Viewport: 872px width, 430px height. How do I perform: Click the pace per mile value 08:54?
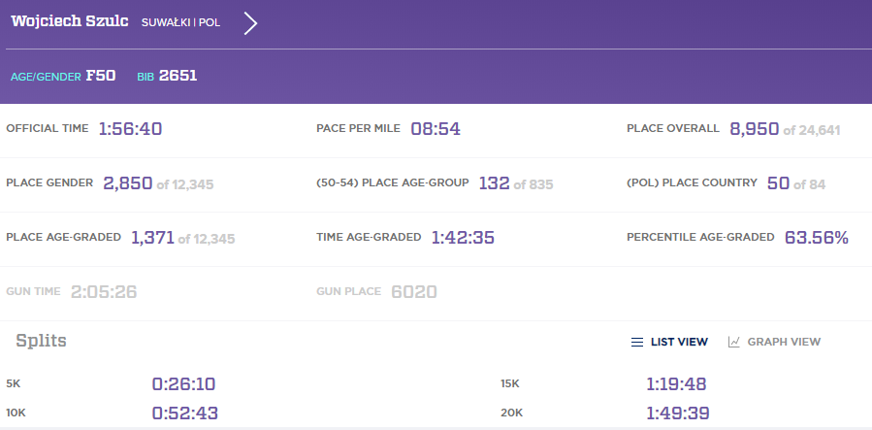[x=435, y=129]
